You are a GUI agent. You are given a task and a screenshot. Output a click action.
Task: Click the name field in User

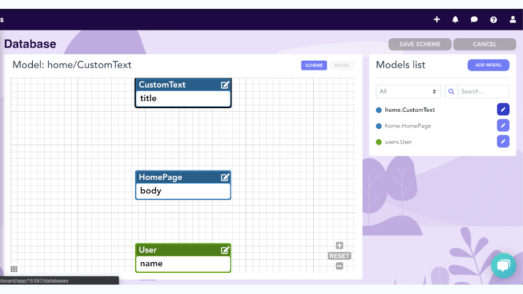(x=183, y=263)
